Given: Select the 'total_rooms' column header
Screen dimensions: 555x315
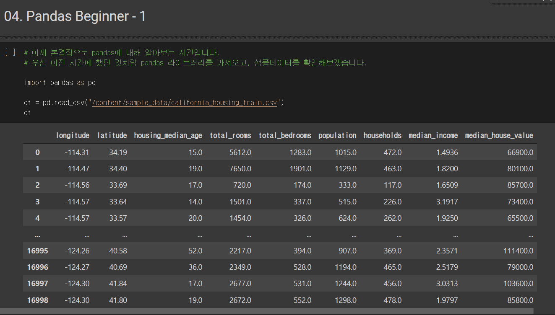Looking at the screenshot, I should [x=230, y=135].
